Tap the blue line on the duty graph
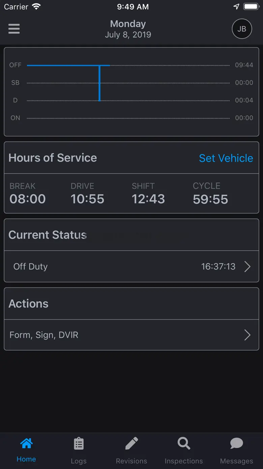This screenshot has width=263, height=469. pos(99,83)
